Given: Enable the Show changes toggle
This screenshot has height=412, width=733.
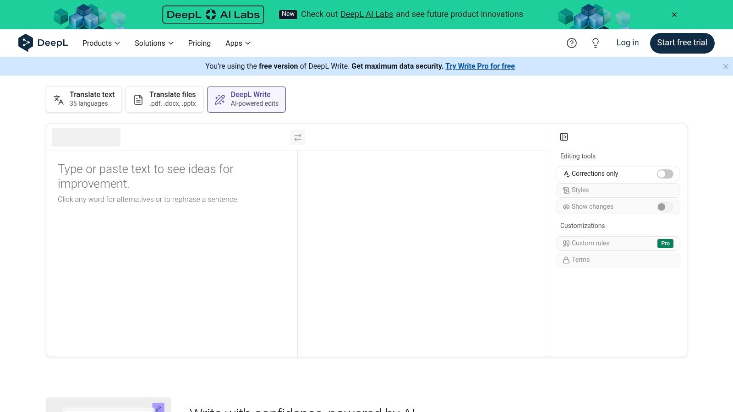Looking at the screenshot, I should click(x=665, y=207).
